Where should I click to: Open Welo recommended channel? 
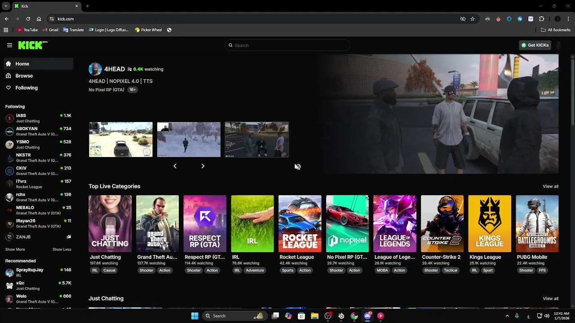(38, 299)
